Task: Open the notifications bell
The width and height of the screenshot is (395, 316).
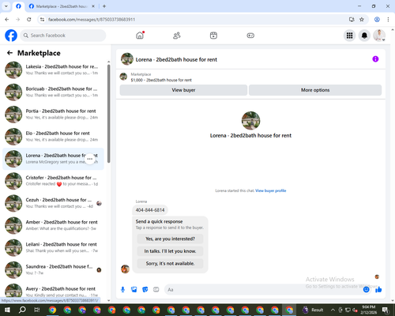Action: [364, 36]
